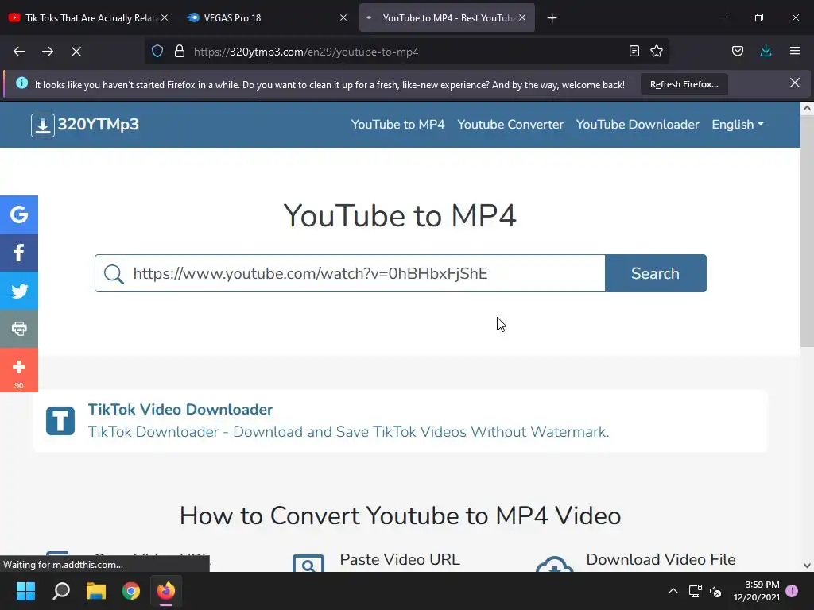Dismiss the Firefox notification bar
814x610 pixels.
tap(795, 83)
